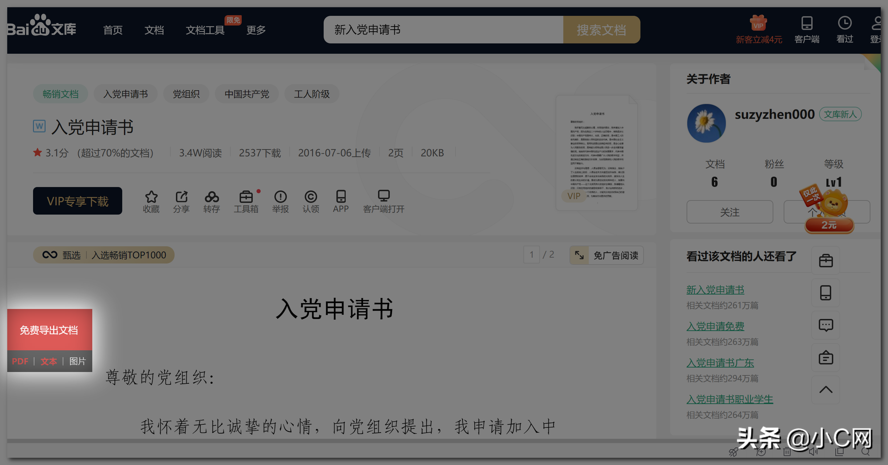
Task: Expand the 更多 navigation menu
Action: 256,30
